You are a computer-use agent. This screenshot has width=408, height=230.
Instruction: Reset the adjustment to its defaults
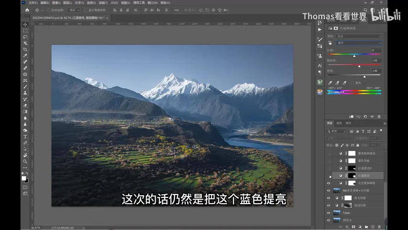coord(365,117)
